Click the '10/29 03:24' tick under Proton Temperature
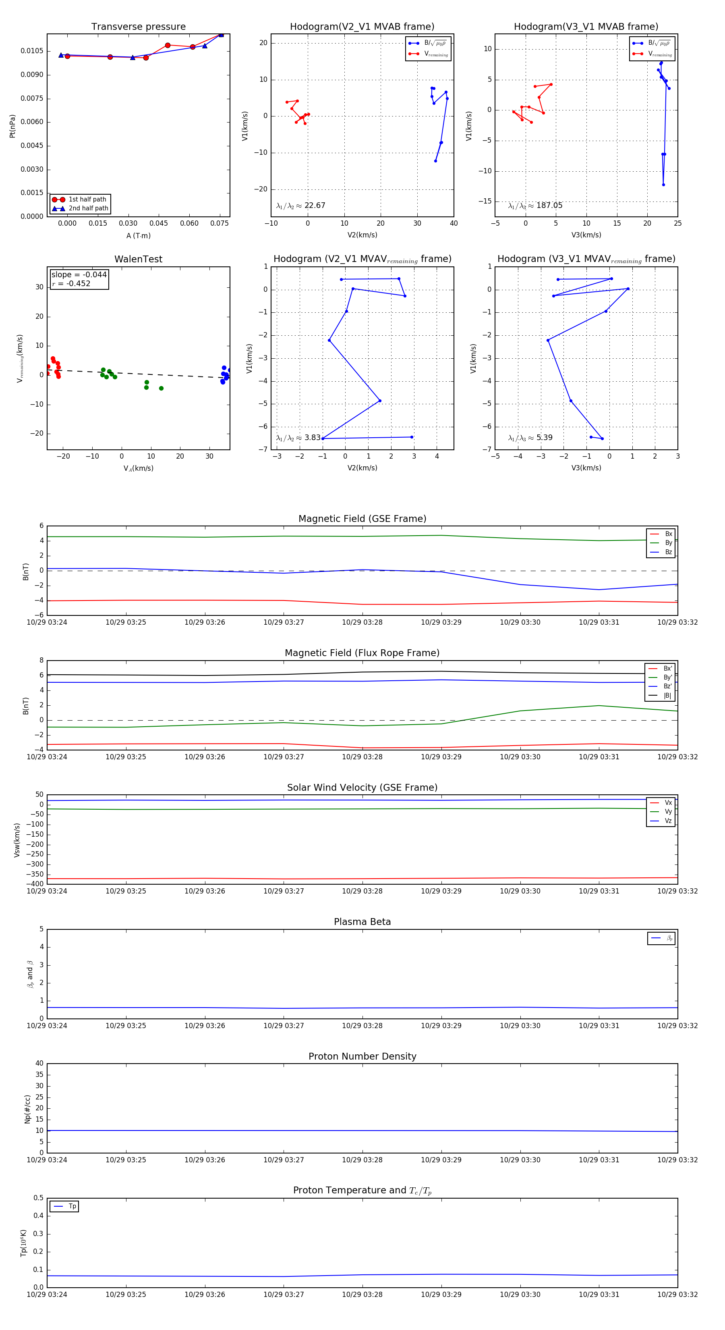The image size is (725, 1330). pyautogui.click(x=47, y=1295)
